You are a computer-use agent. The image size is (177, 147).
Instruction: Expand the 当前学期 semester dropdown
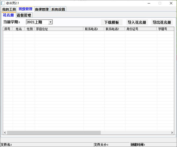[50, 22]
